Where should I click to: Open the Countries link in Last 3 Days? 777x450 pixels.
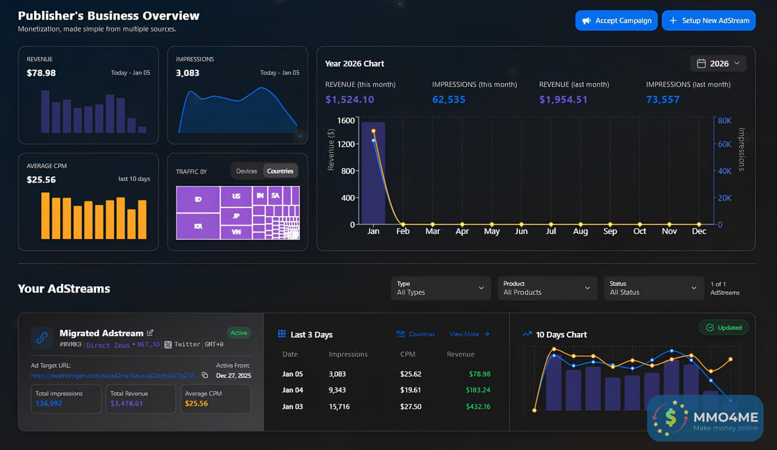coord(416,334)
